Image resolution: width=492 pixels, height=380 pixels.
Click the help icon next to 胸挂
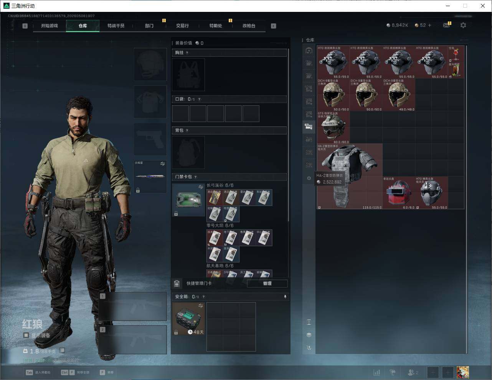click(187, 53)
